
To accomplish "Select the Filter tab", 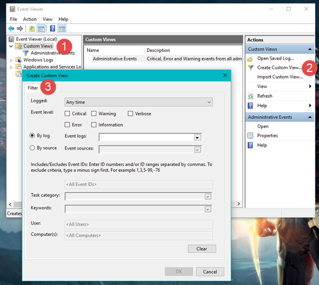I will point(33,88).
